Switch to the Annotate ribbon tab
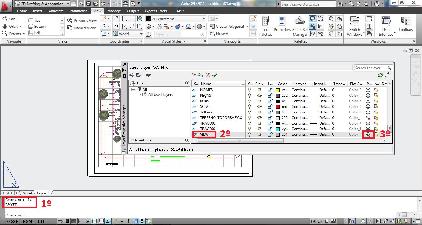The height and width of the screenshot is (225, 422). tap(56, 11)
